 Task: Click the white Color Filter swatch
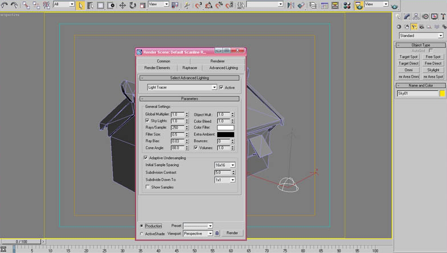coord(226,128)
